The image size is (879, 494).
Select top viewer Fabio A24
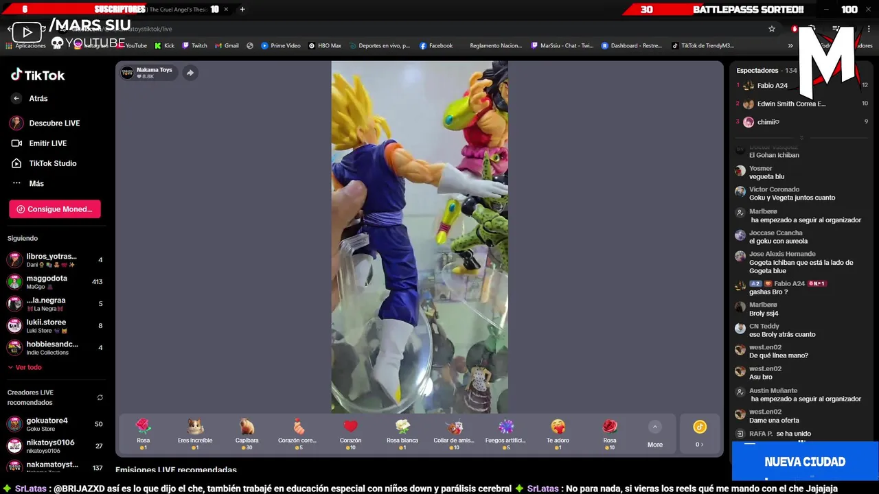pyautogui.click(x=802, y=86)
